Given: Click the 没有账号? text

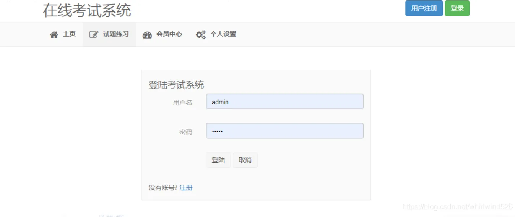Looking at the screenshot, I should [163, 188].
